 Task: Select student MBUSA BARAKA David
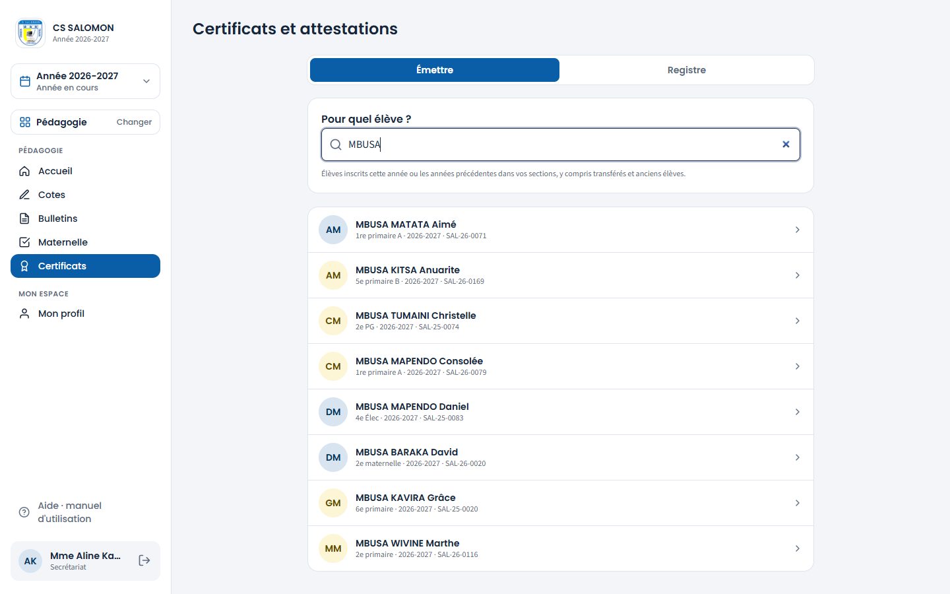tap(561, 457)
